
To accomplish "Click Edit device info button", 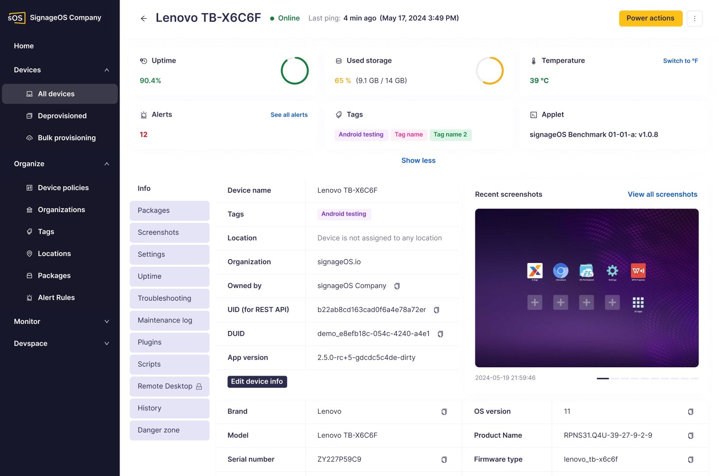I will pyautogui.click(x=257, y=382).
